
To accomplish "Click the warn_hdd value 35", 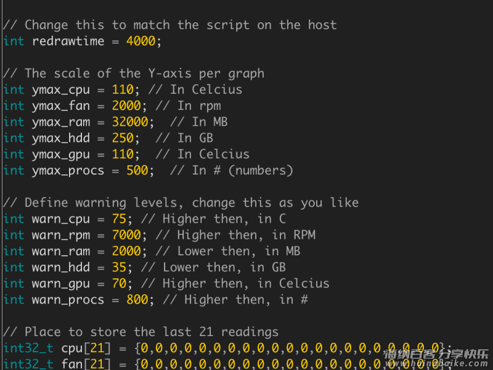I will [119, 267].
